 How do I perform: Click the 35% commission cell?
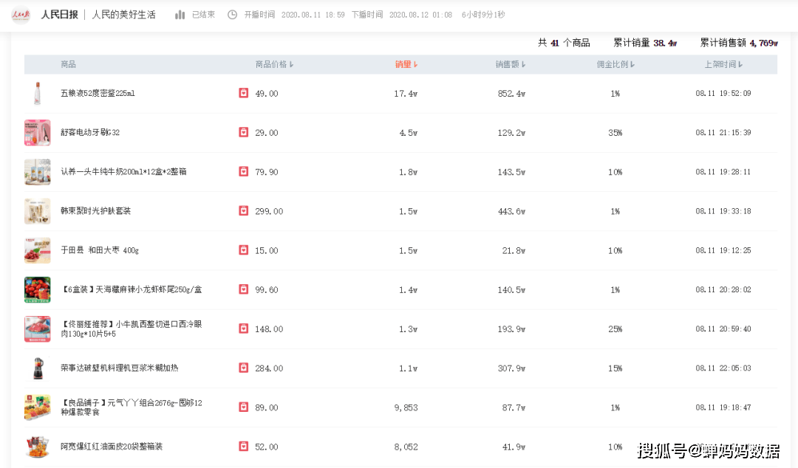click(615, 133)
